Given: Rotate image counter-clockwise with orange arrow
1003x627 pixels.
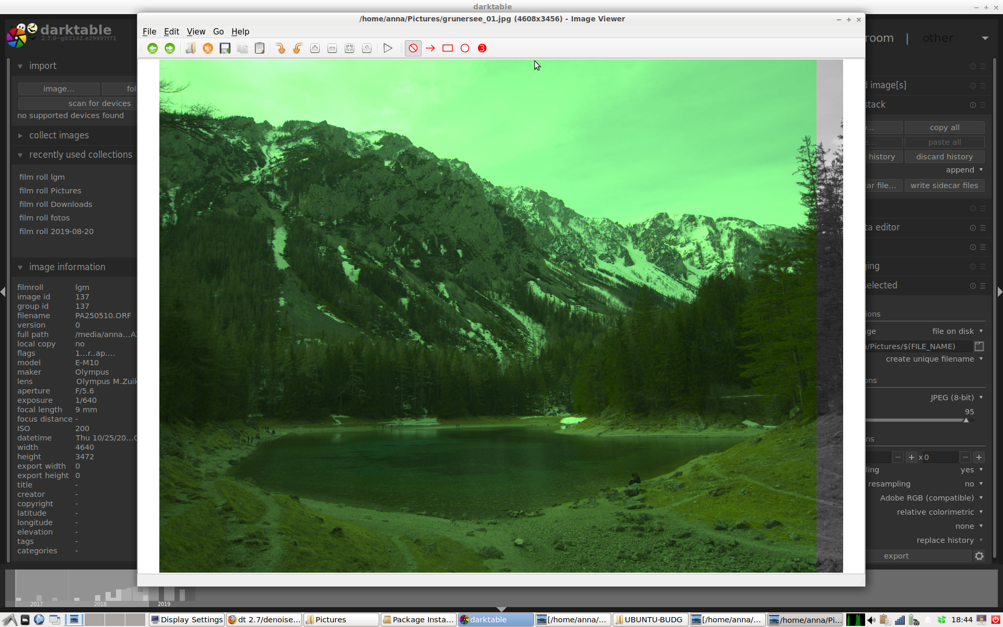Looking at the screenshot, I should pos(298,48).
